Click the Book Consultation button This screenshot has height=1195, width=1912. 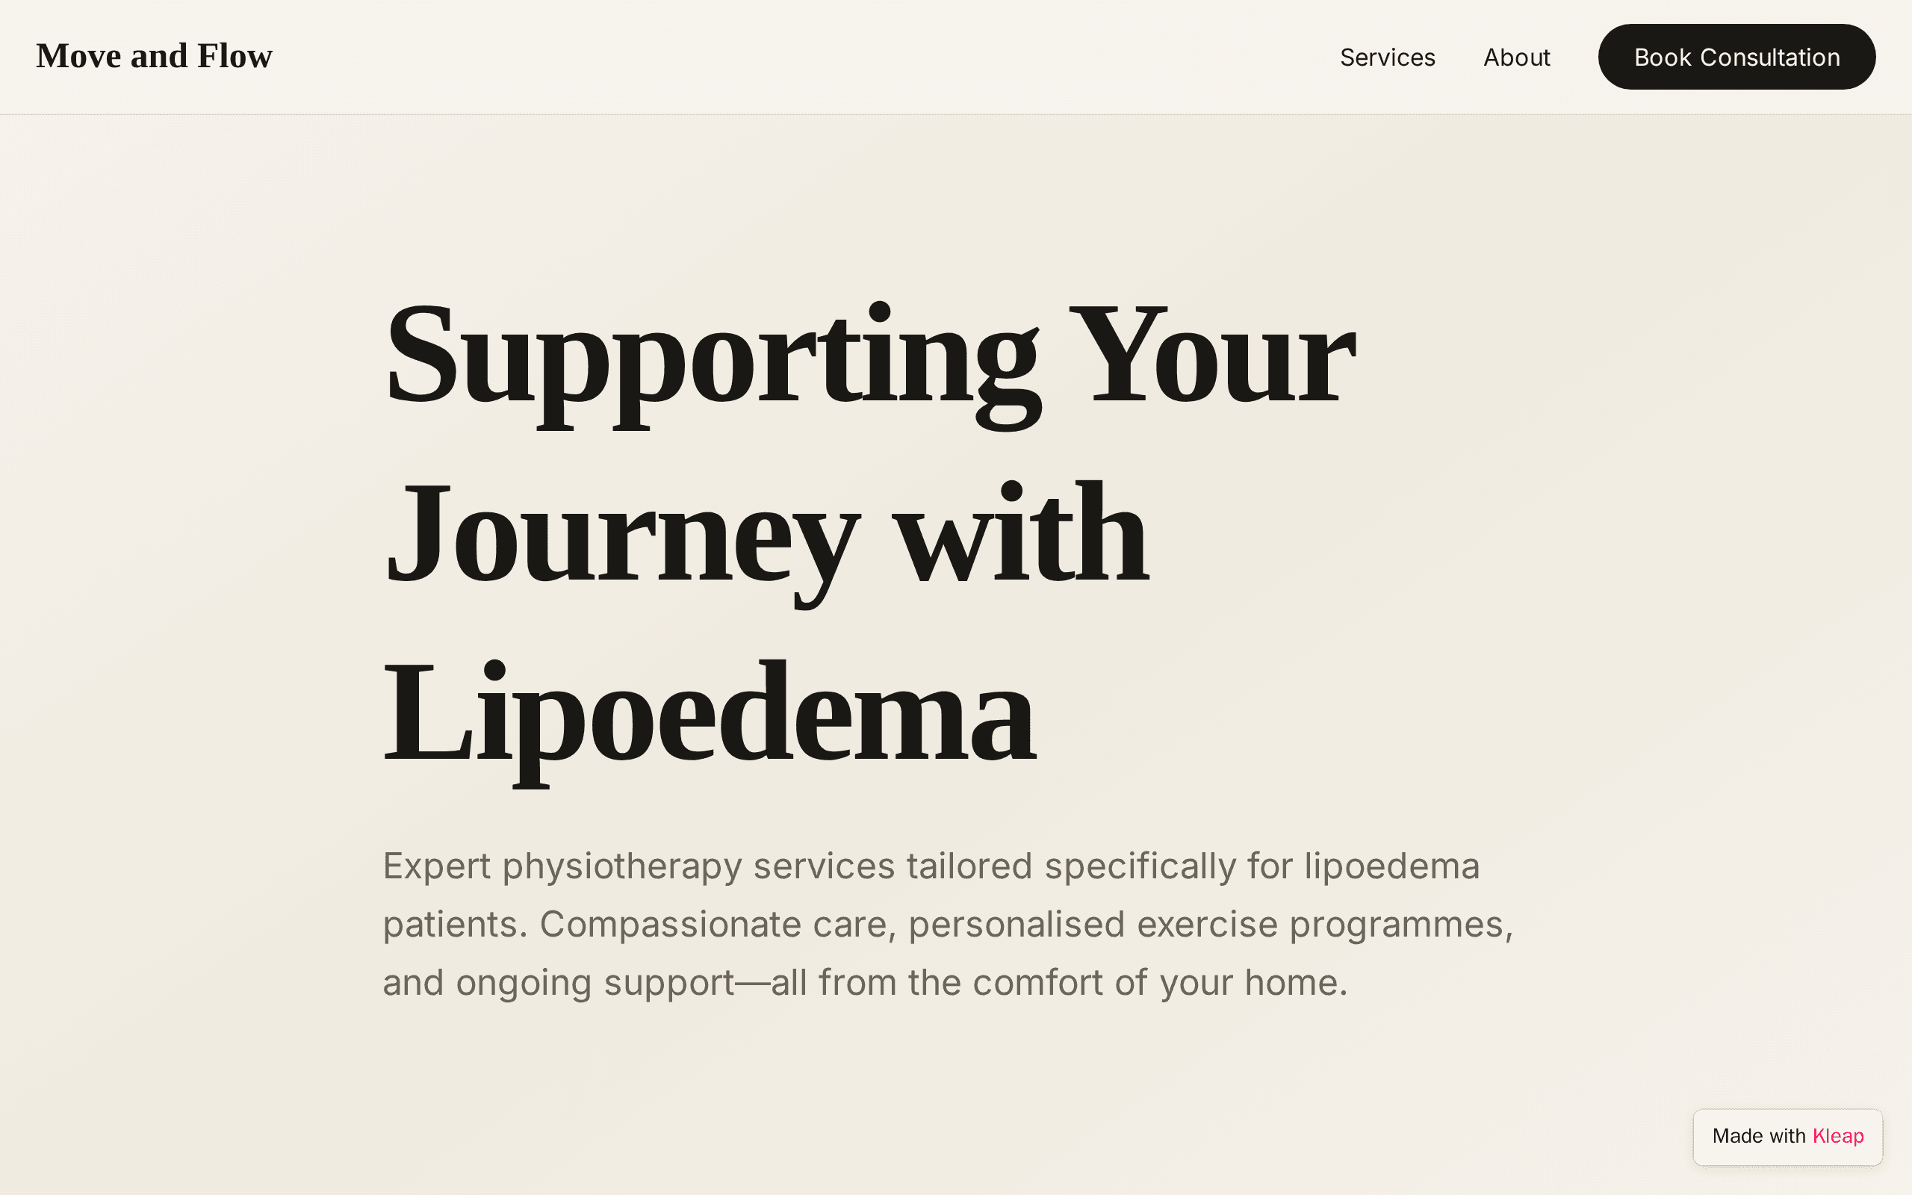tap(1736, 57)
